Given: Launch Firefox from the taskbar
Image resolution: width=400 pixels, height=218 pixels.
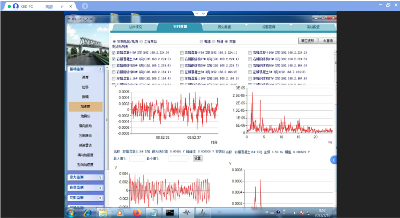Looking at the screenshot, I should (137, 212).
